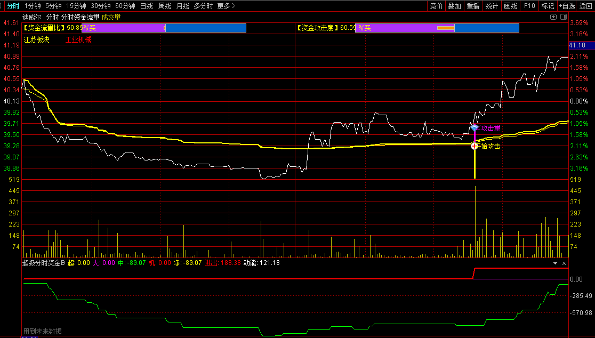This screenshot has width=595, height=338.
Task: Click the left-axis 519 volume label
Action: [14, 180]
